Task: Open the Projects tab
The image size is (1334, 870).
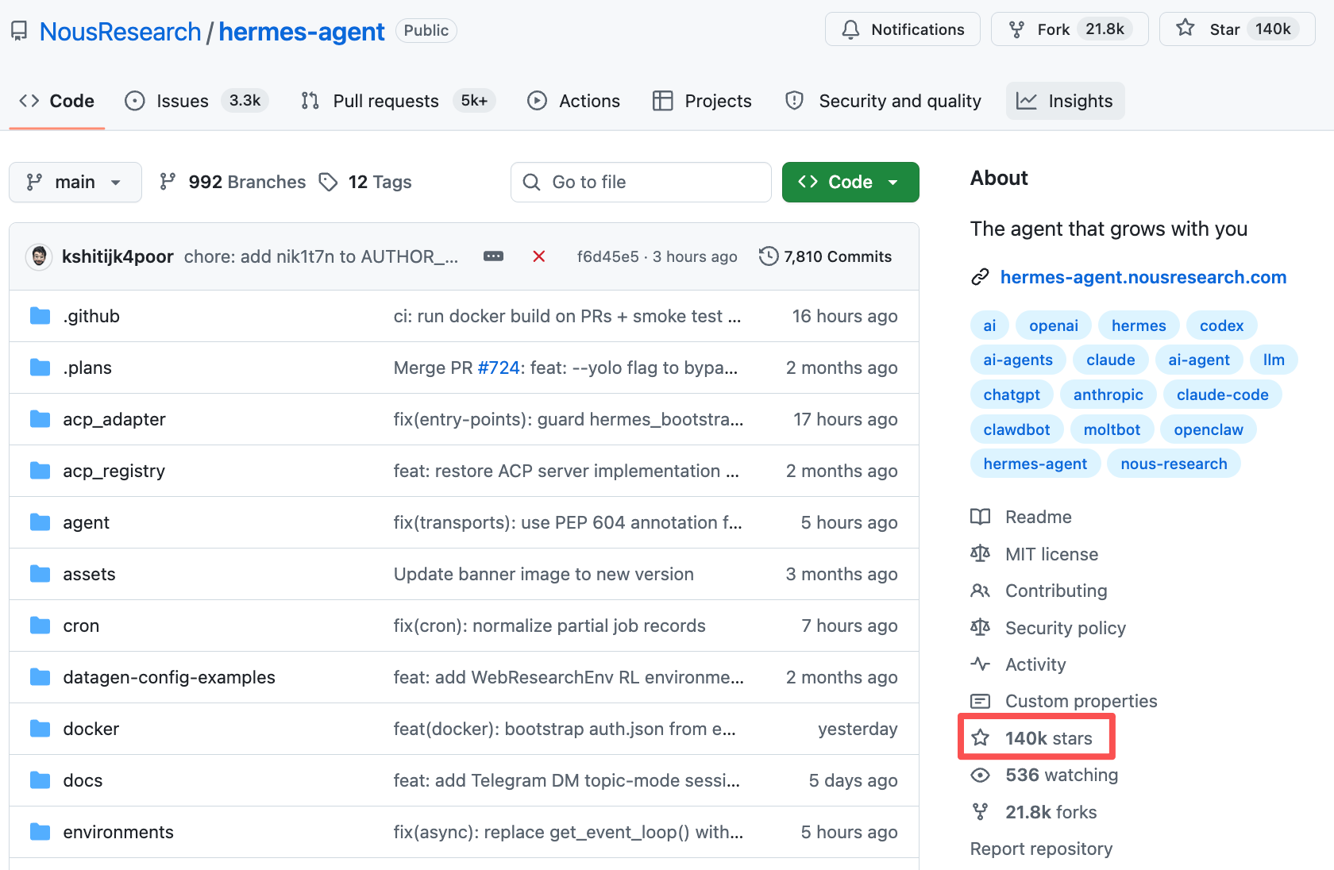Action: (702, 101)
